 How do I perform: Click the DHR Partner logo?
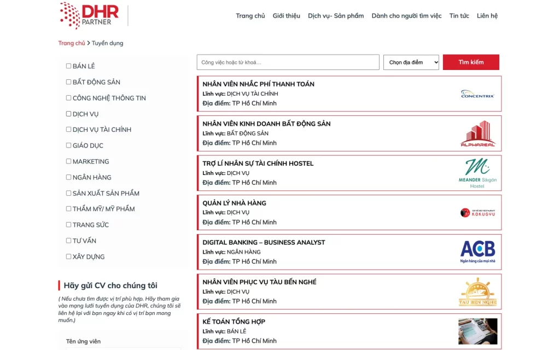(89, 15)
